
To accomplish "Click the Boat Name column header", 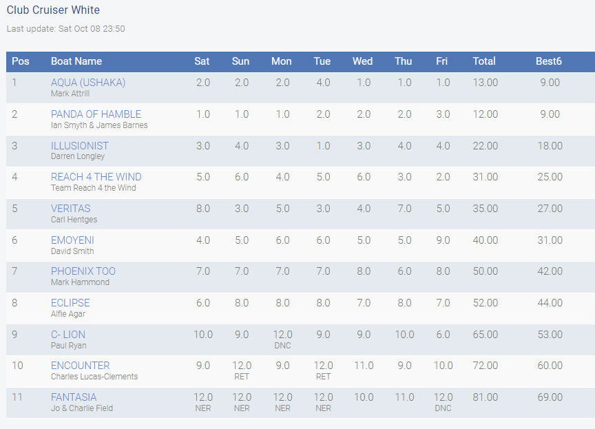I will click(x=76, y=61).
